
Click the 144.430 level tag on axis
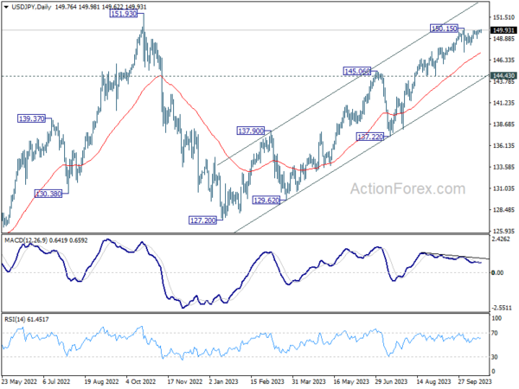pyautogui.click(x=503, y=76)
